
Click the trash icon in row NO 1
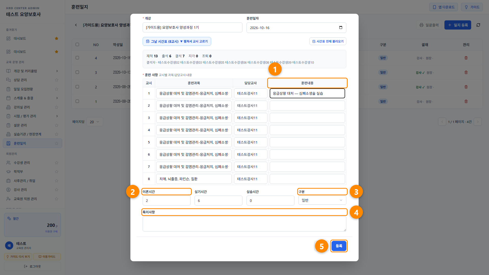[x=466, y=101]
